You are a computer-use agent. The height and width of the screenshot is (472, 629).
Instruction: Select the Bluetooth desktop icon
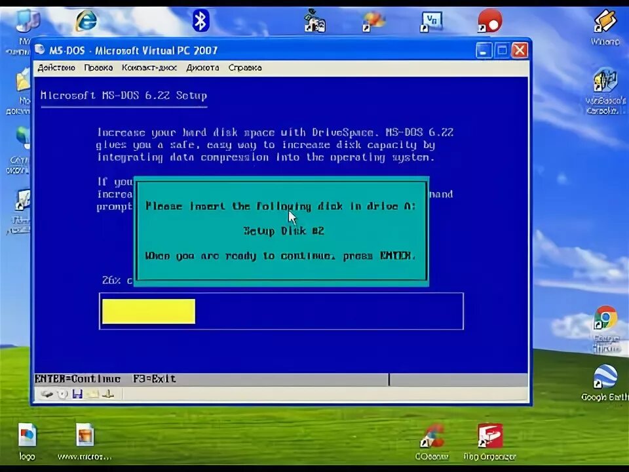200,20
